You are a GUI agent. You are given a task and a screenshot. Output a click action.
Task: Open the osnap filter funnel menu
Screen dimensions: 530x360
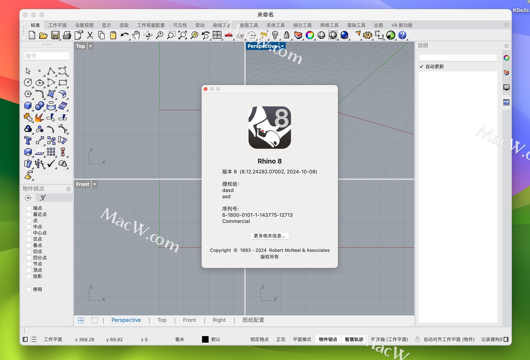pyautogui.click(x=43, y=198)
